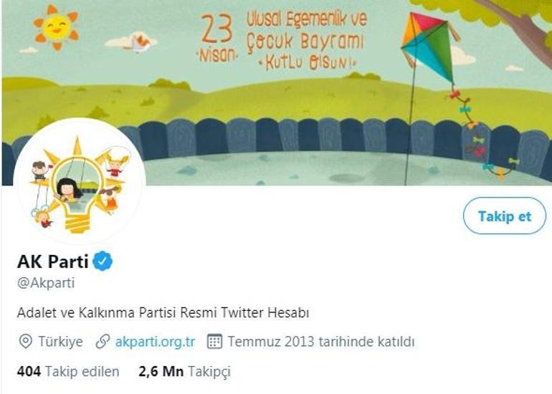Click the @Akparti username handle
Viewport: 552px width, 394px height.
tap(46, 283)
